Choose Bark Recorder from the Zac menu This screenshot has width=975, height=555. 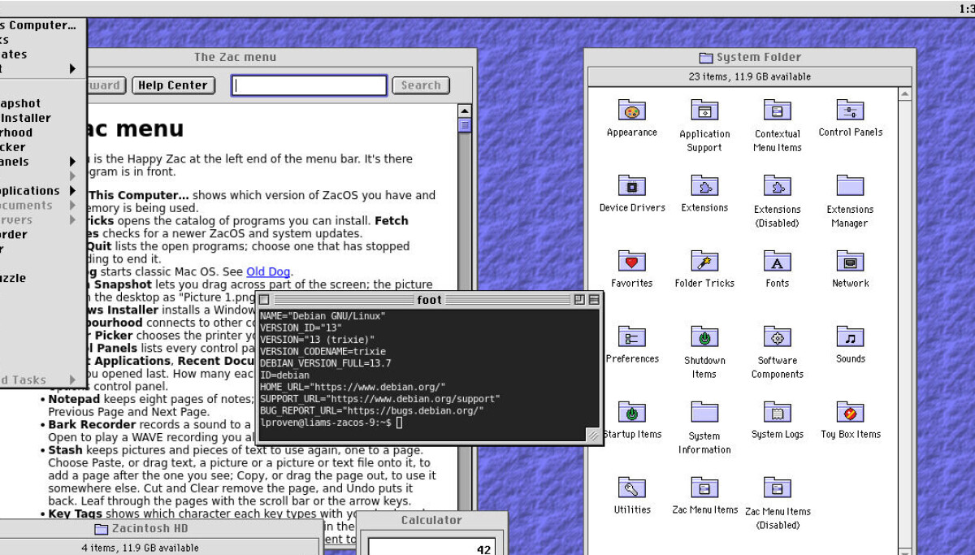[x=42, y=235]
